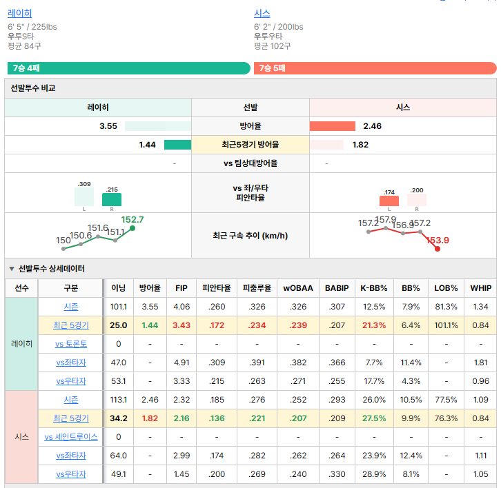Click the 이닝 column header
This screenshot has height=488, width=501.
point(118,288)
